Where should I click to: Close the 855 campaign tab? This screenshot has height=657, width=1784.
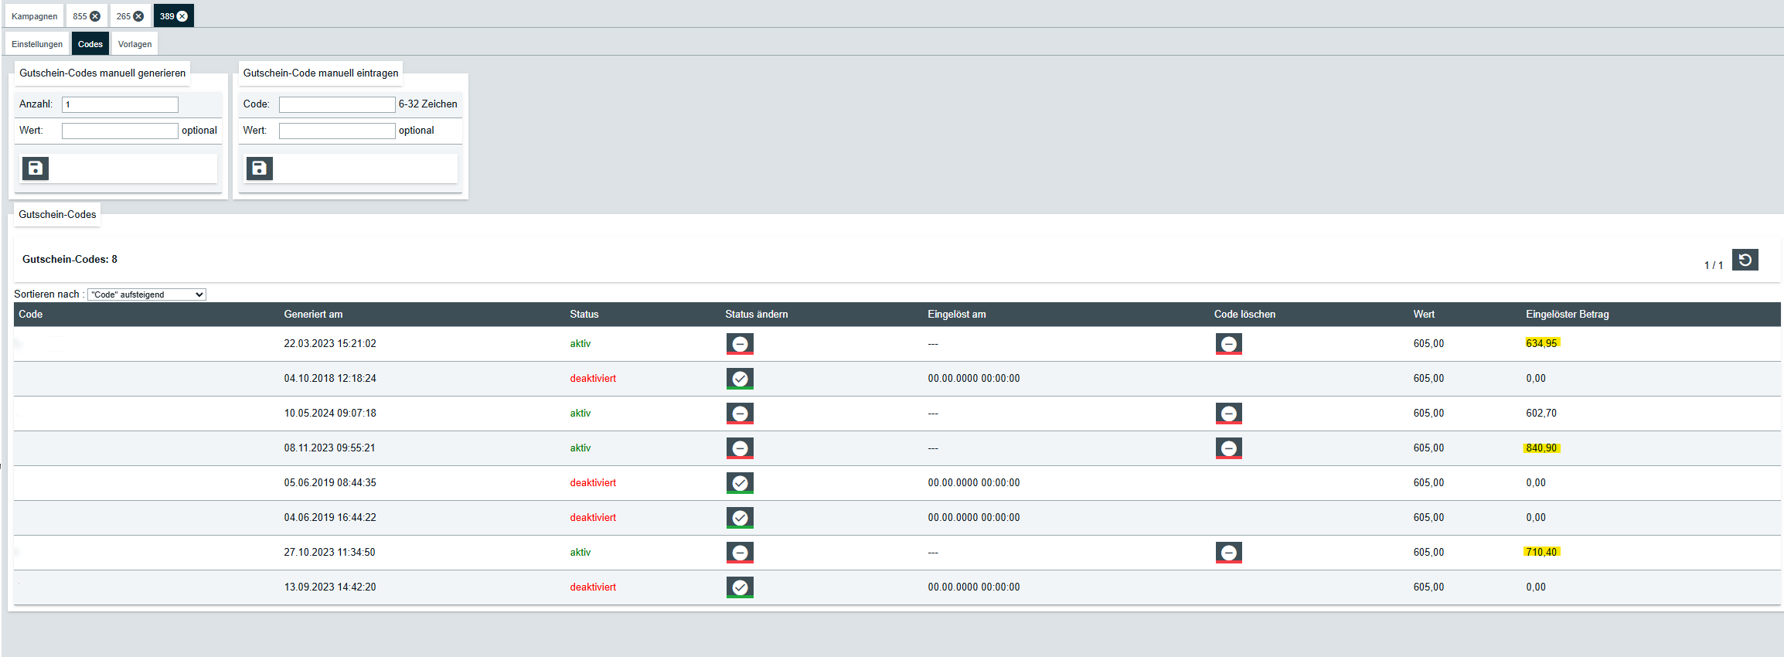(x=95, y=16)
